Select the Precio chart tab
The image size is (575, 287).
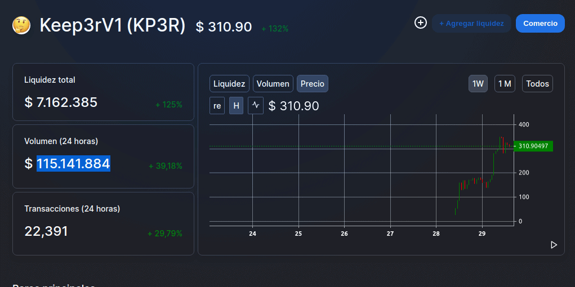point(313,84)
